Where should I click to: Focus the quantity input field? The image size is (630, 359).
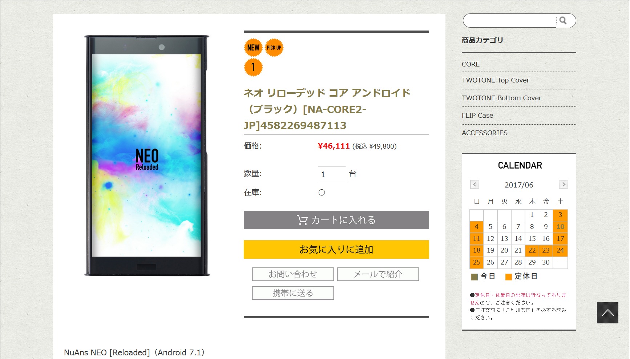point(332,174)
